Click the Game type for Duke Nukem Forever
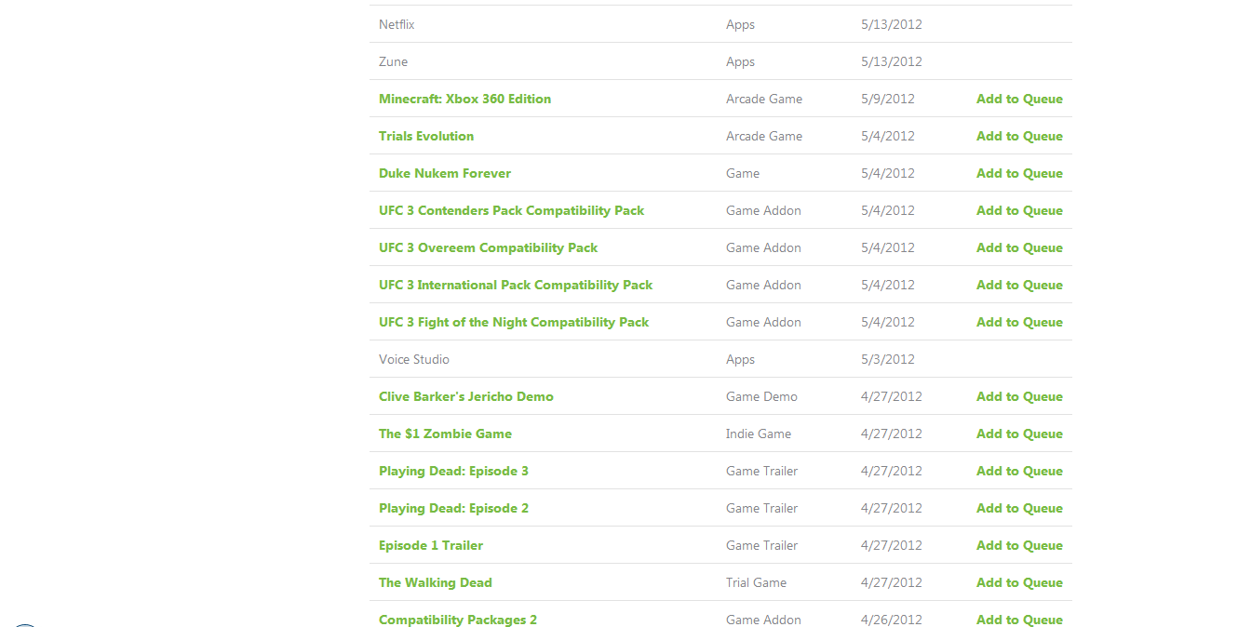The height and width of the screenshot is (627, 1251). 743,173
